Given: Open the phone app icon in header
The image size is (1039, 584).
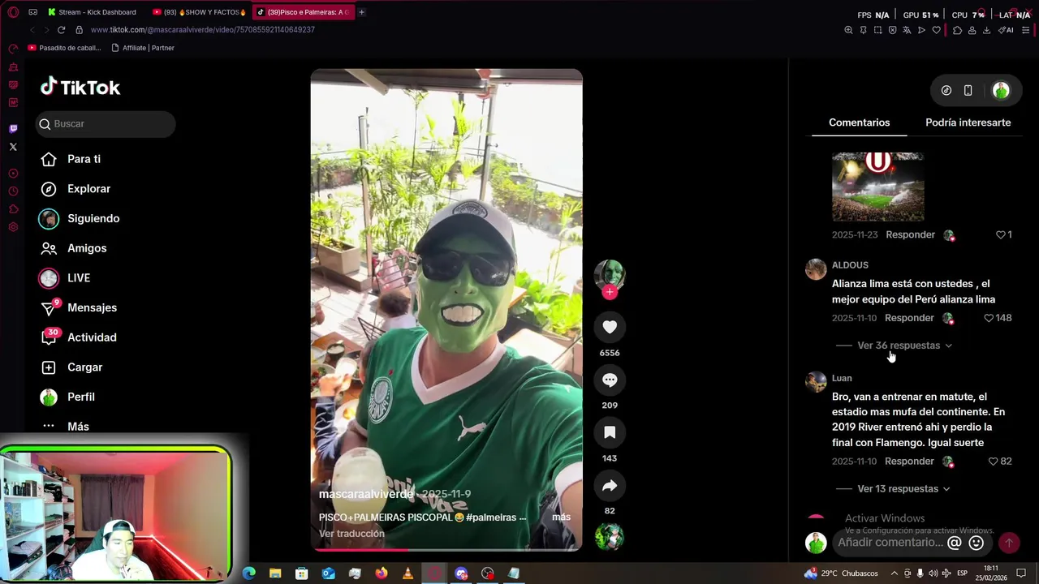Looking at the screenshot, I should [x=968, y=91].
